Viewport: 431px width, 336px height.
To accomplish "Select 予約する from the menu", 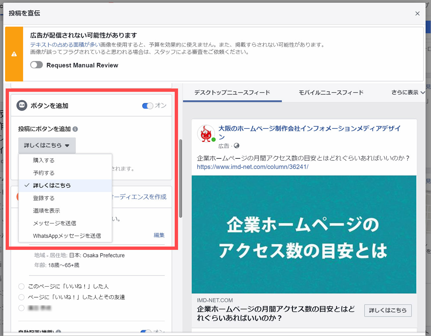I will tap(65, 173).
